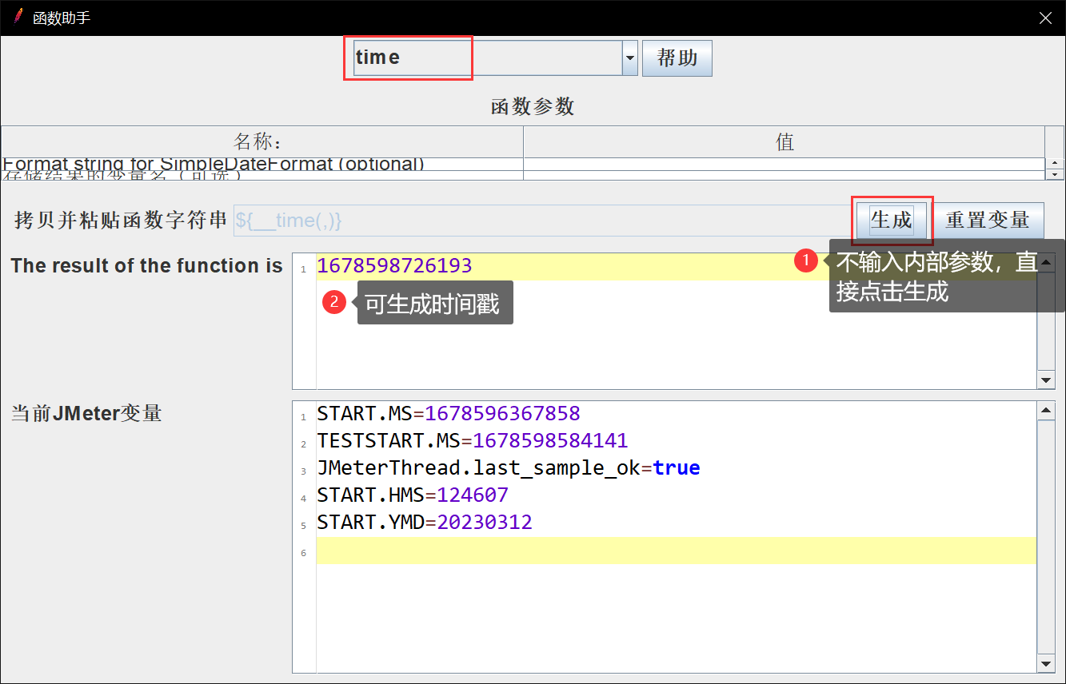Click up arrow of JMeter variables scrollbar
1066x684 pixels.
pyautogui.click(x=1045, y=411)
